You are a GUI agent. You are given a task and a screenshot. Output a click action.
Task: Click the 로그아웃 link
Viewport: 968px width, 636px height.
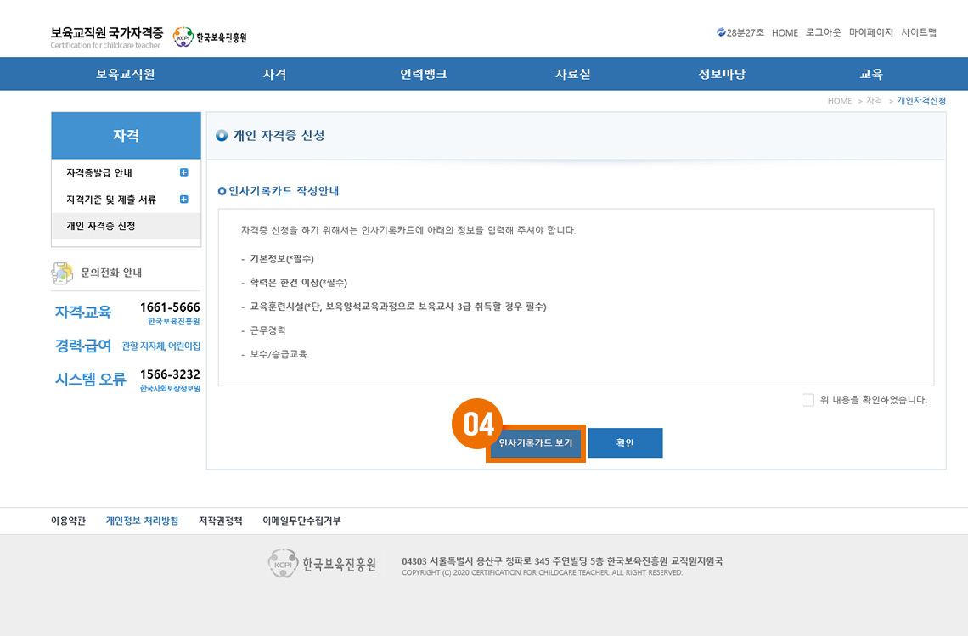point(823,32)
